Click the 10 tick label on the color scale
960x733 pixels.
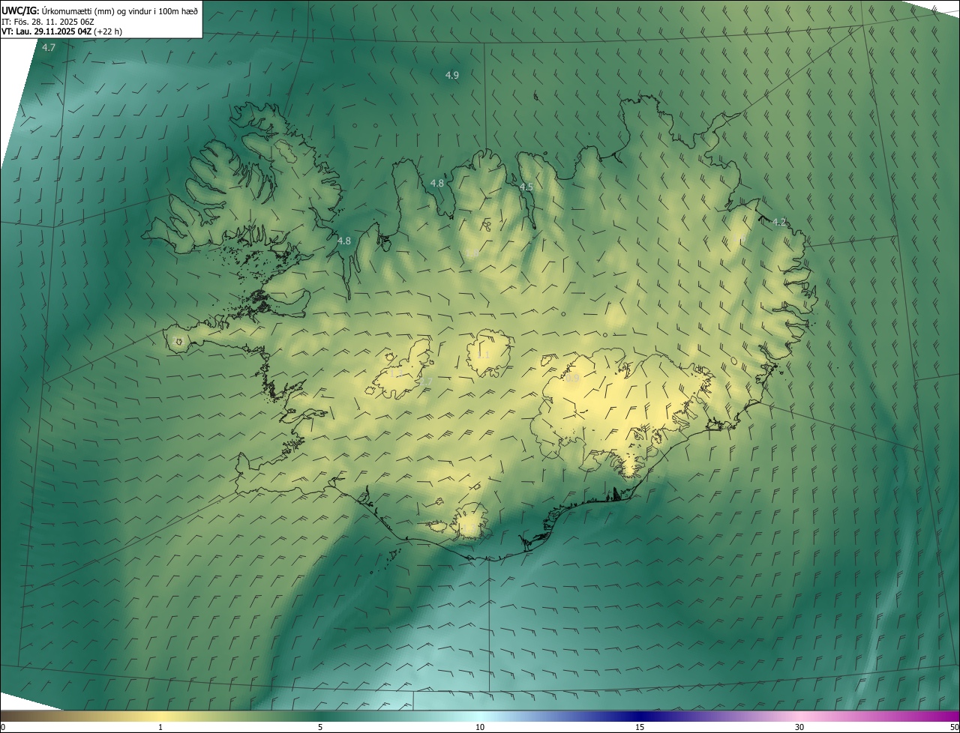coord(480,727)
